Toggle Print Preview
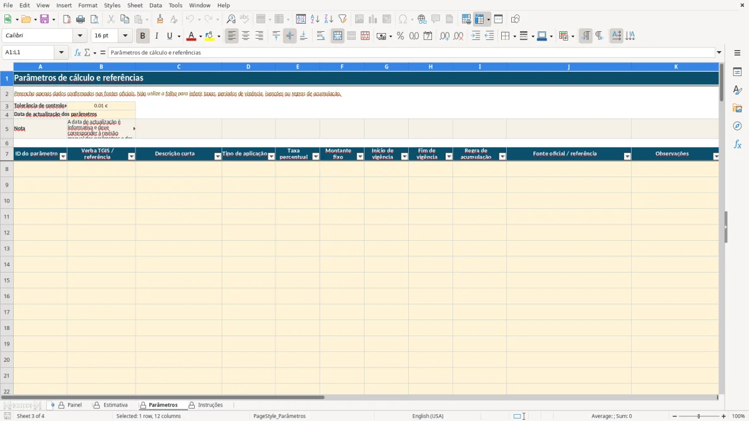The width and height of the screenshot is (749, 421). [94, 19]
